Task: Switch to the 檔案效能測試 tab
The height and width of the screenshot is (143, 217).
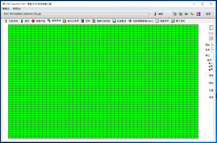Action: (102, 21)
